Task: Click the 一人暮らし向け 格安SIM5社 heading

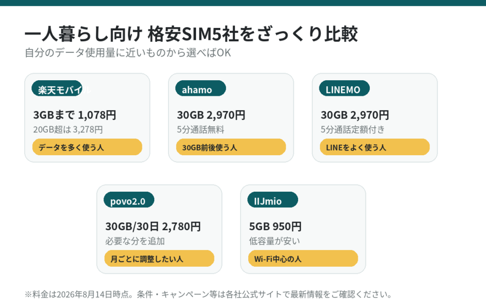Action: click(191, 34)
